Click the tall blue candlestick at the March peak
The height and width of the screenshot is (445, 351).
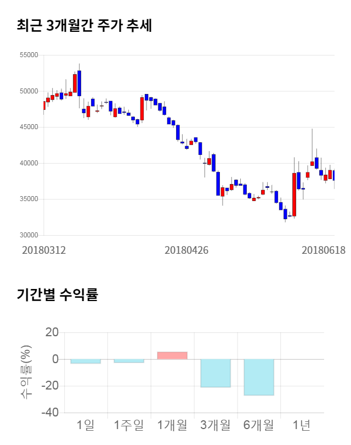tap(79, 83)
